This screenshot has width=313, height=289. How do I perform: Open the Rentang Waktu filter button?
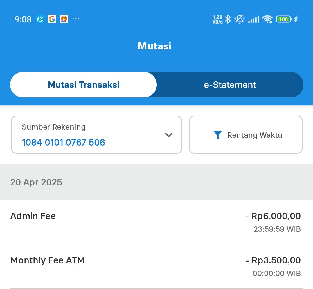pyautogui.click(x=246, y=134)
